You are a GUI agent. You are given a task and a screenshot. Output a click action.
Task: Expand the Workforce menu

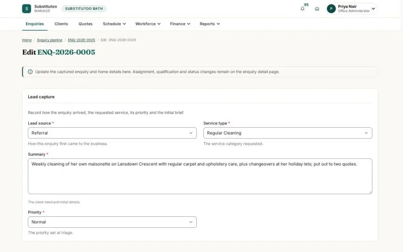pyautogui.click(x=148, y=24)
